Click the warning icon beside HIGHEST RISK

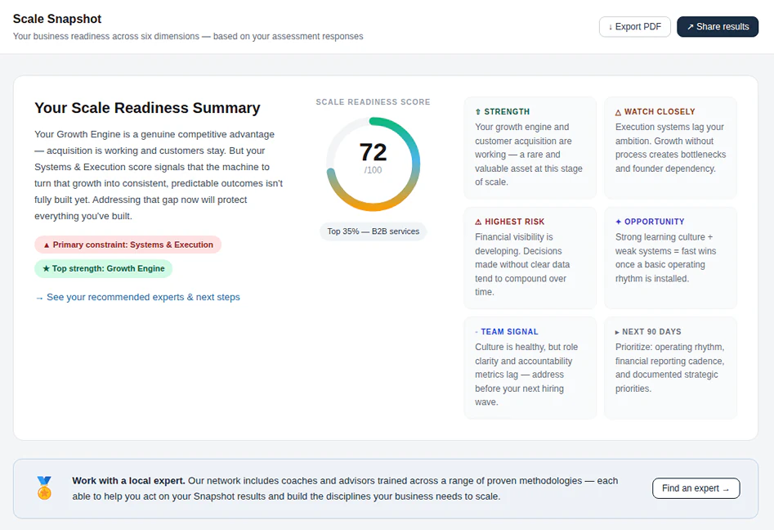478,222
